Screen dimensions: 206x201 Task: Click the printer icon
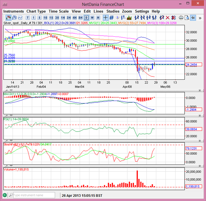click(181, 18)
